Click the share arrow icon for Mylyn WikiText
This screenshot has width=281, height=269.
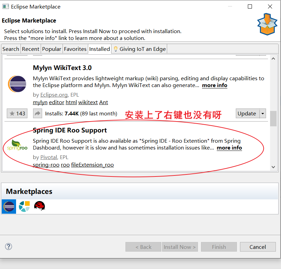pyautogui.click(x=37, y=113)
